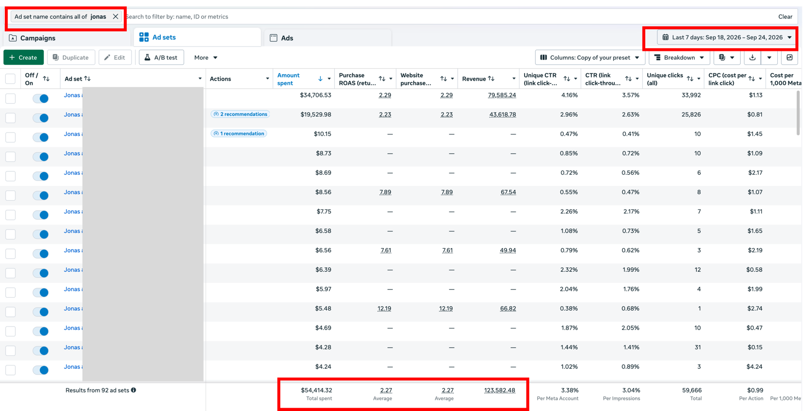Sort by the Unique clicks (all) column
This screenshot has width=807, height=411.
click(690, 79)
